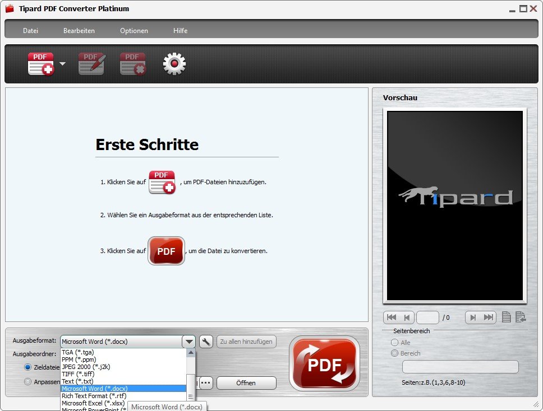Open the Add PDF dropdown arrow
Viewport: 543px width, 411px height.
tap(62, 64)
